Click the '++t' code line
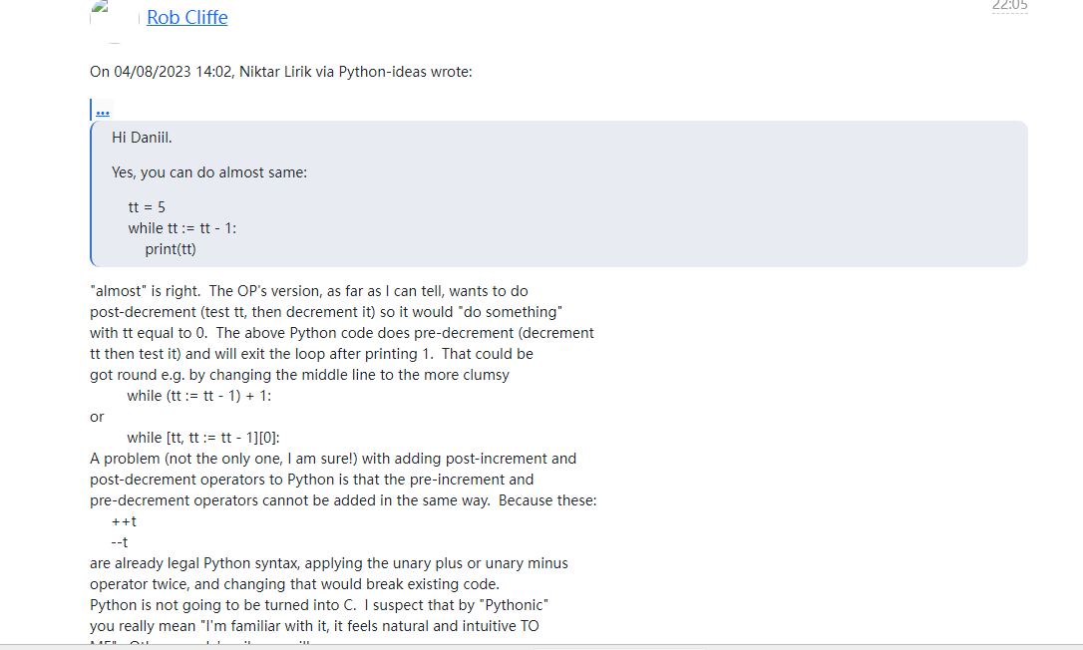This screenshot has width=1083, height=650. point(124,521)
